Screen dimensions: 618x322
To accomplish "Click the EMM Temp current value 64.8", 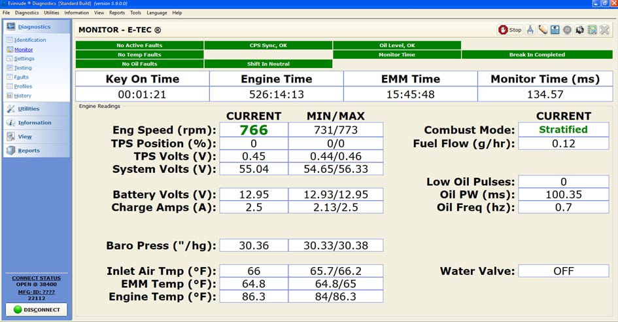I will (254, 284).
